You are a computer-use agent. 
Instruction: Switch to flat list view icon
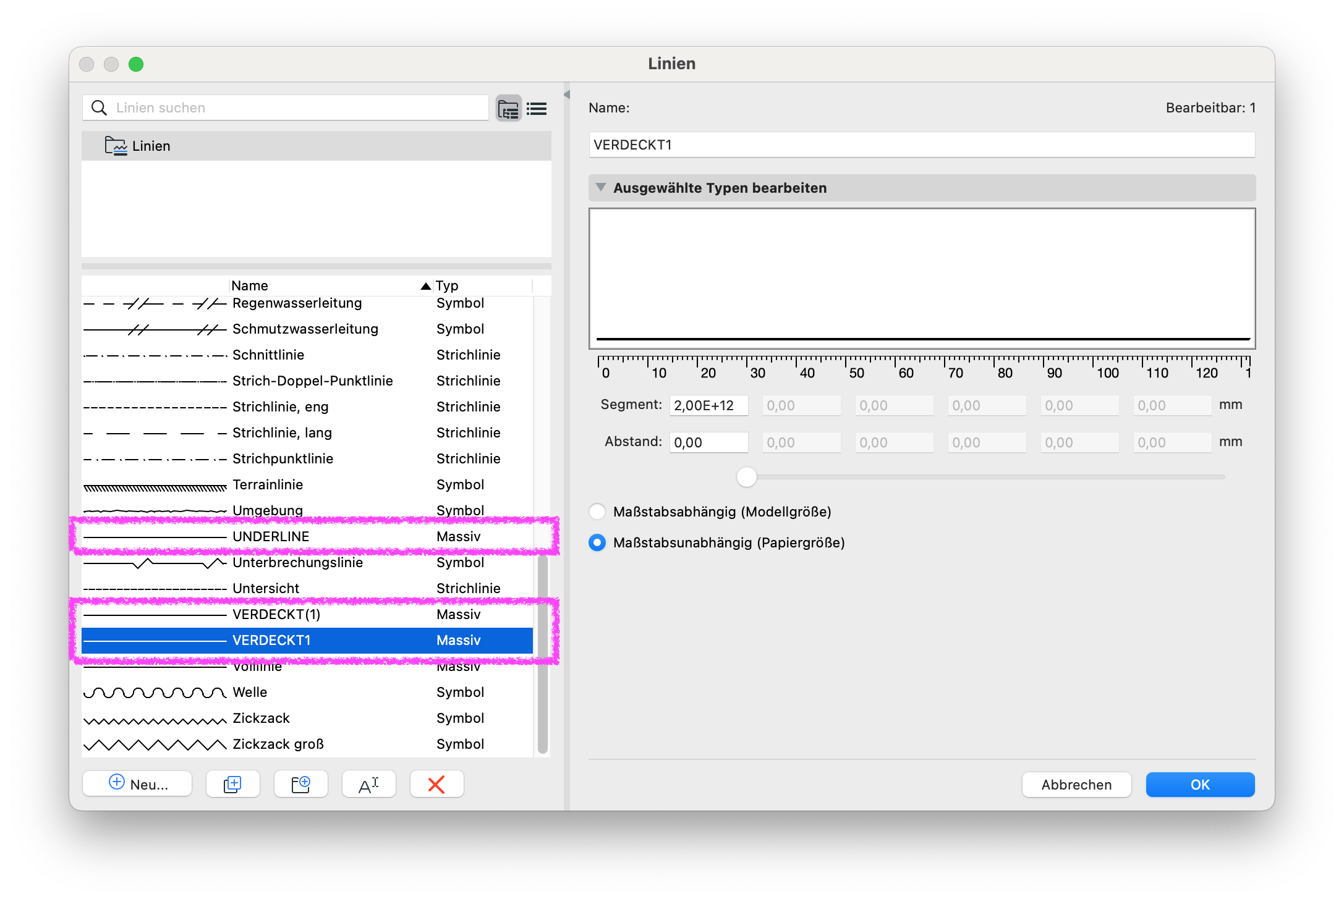tap(537, 109)
